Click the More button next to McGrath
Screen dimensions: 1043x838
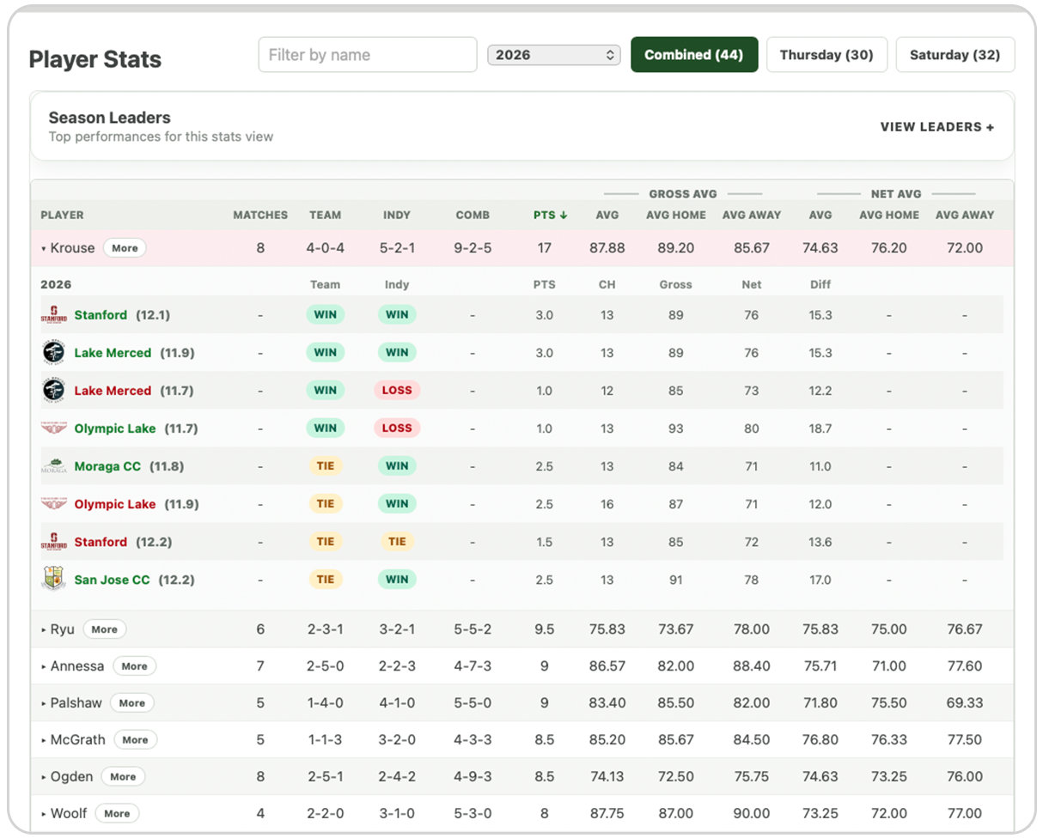coord(135,740)
